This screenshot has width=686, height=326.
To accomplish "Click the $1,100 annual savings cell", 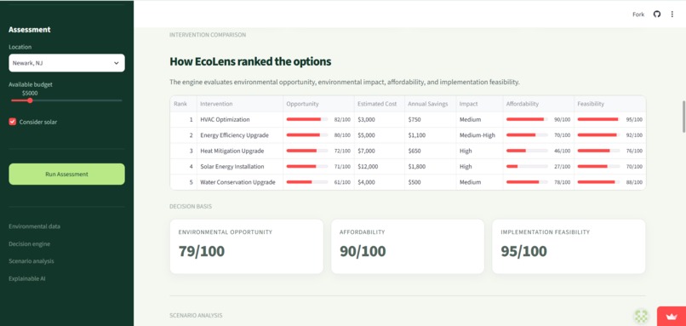I will click(431, 135).
